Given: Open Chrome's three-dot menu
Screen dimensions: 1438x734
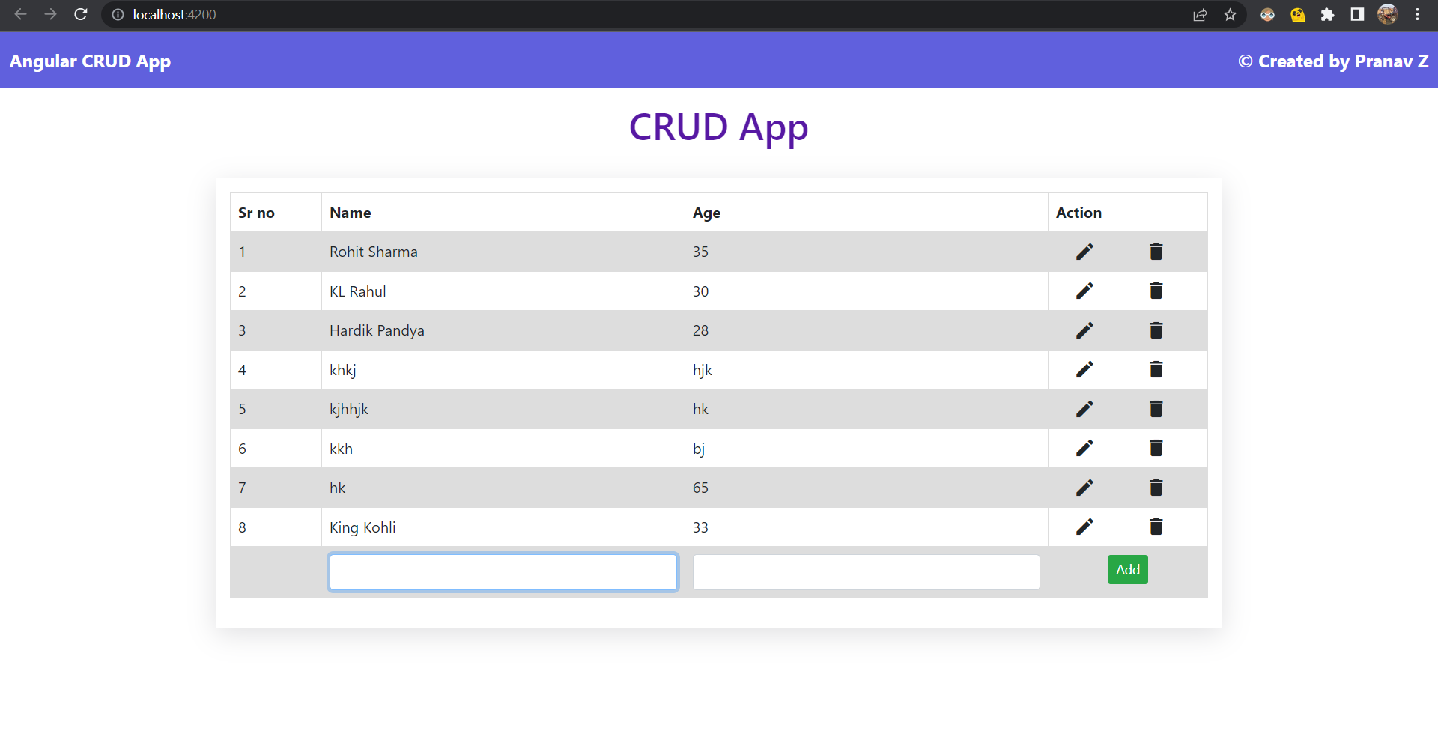Looking at the screenshot, I should coord(1417,15).
